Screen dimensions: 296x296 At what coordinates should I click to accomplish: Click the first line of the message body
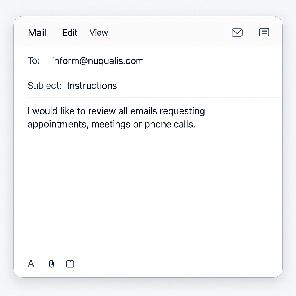[x=116, y=111]
